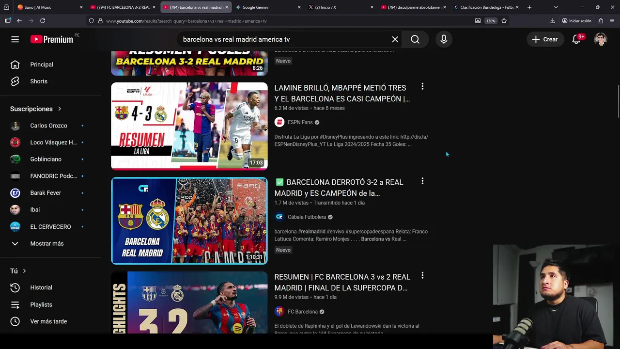Open the account avatar menu
The width and height of the screenshot is (620, 349).
point(601,39)
